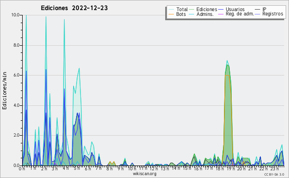
Task: Click the 8 h x-axis tick label
Action: pos(109,169)
